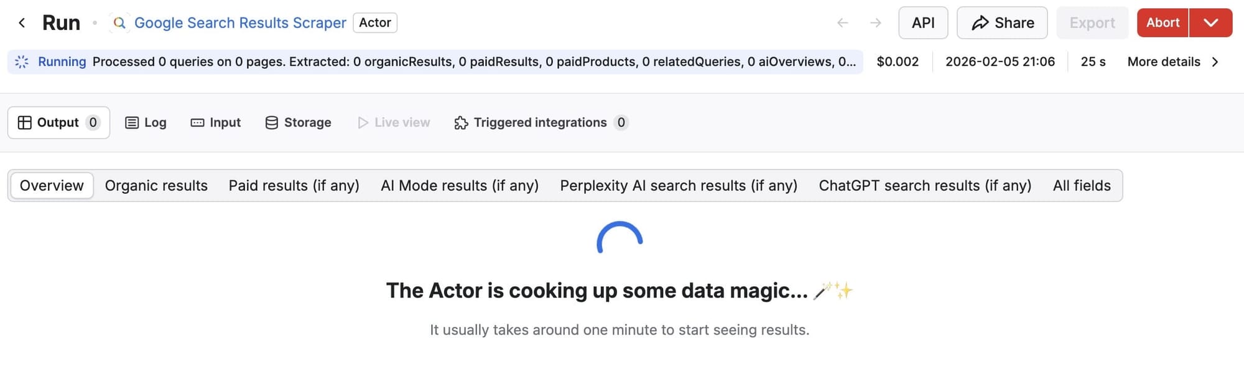Select the Output grid icon
Image resolution: width=1244 pixels, height=372 pixels.
point(25,122)
